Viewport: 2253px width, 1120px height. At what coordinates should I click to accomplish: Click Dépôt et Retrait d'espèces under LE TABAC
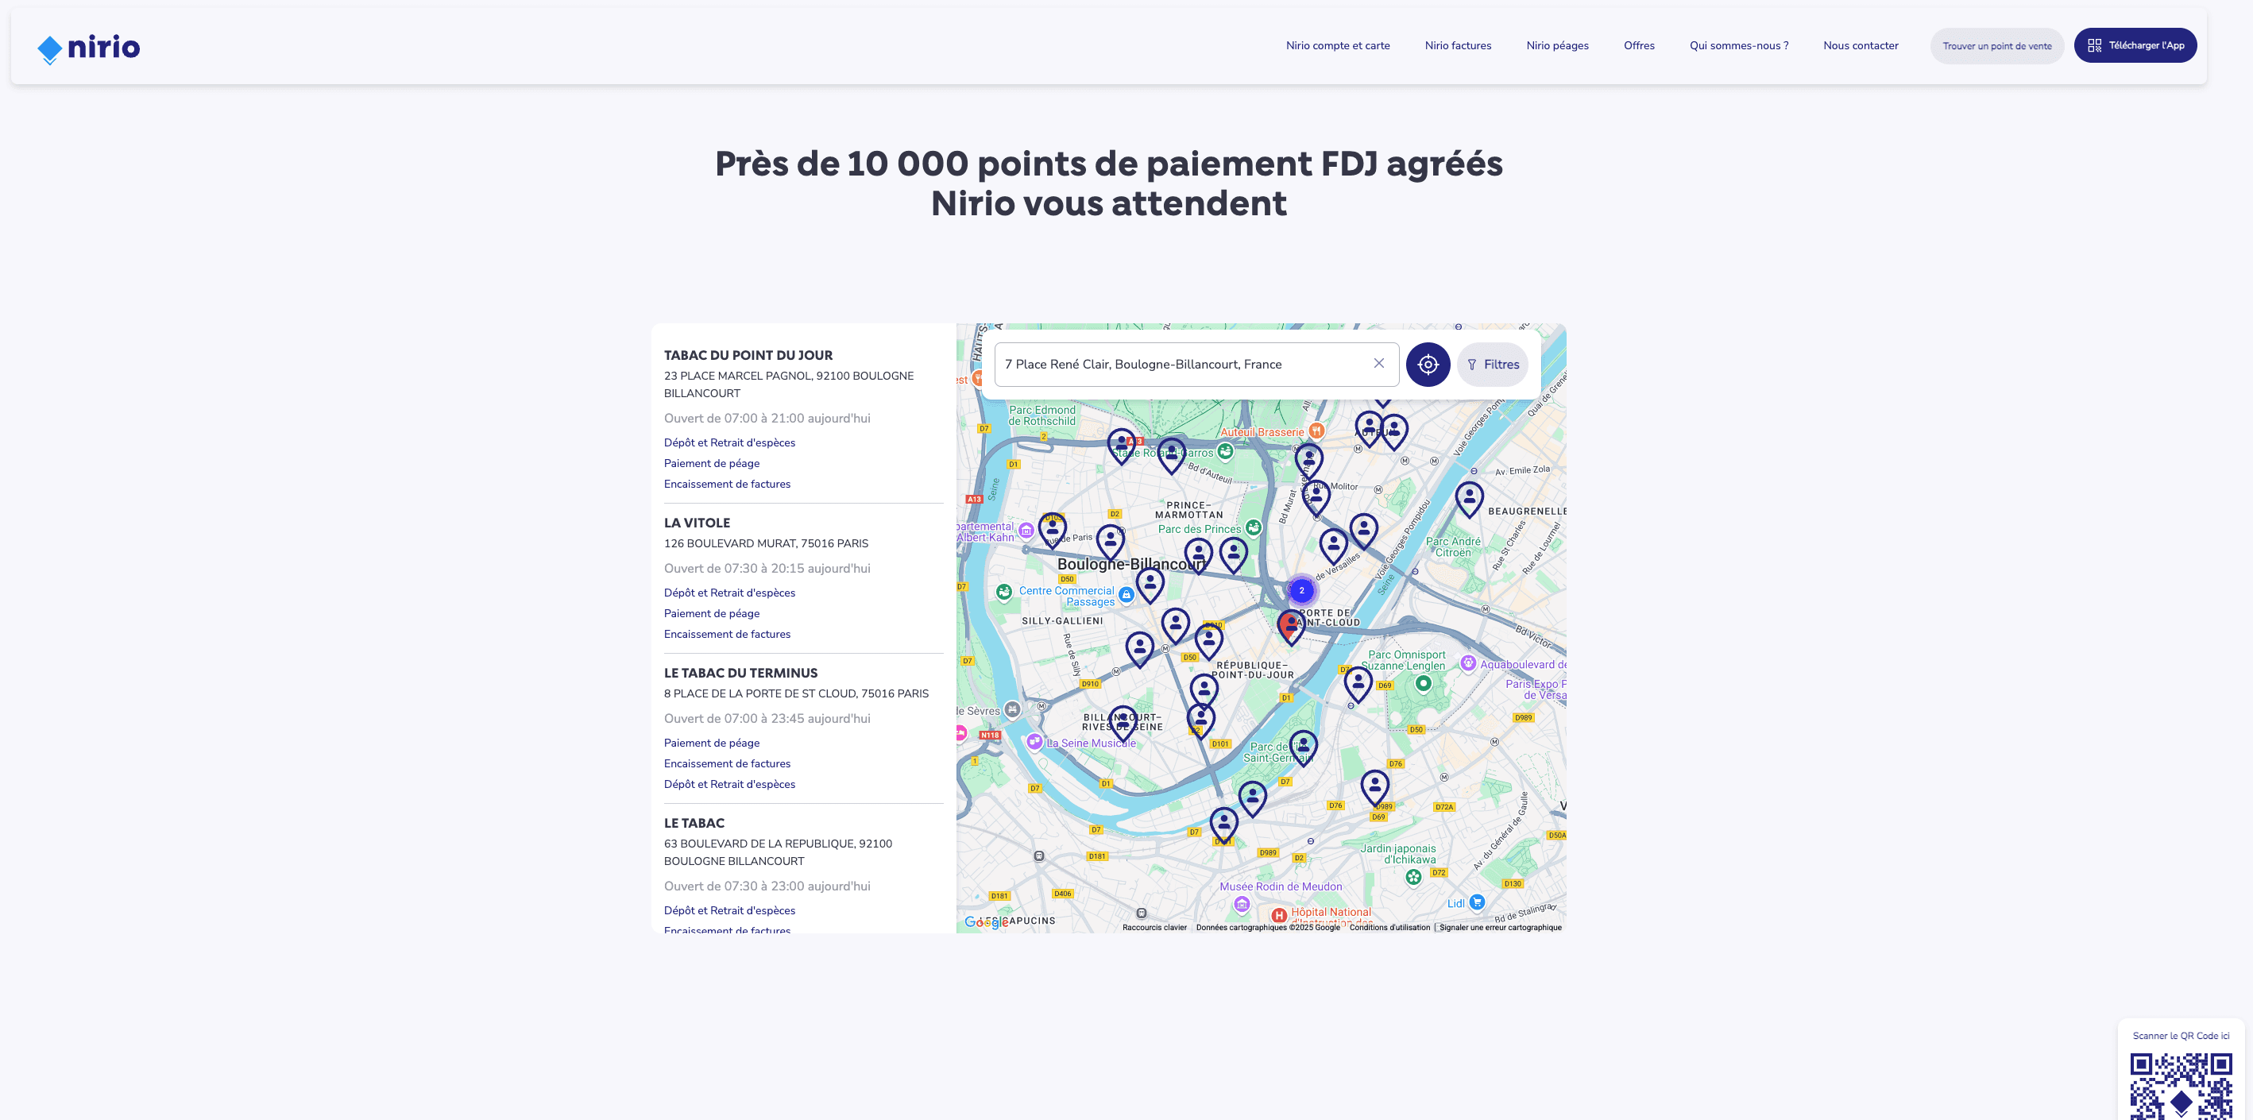(x=729, y=910)
